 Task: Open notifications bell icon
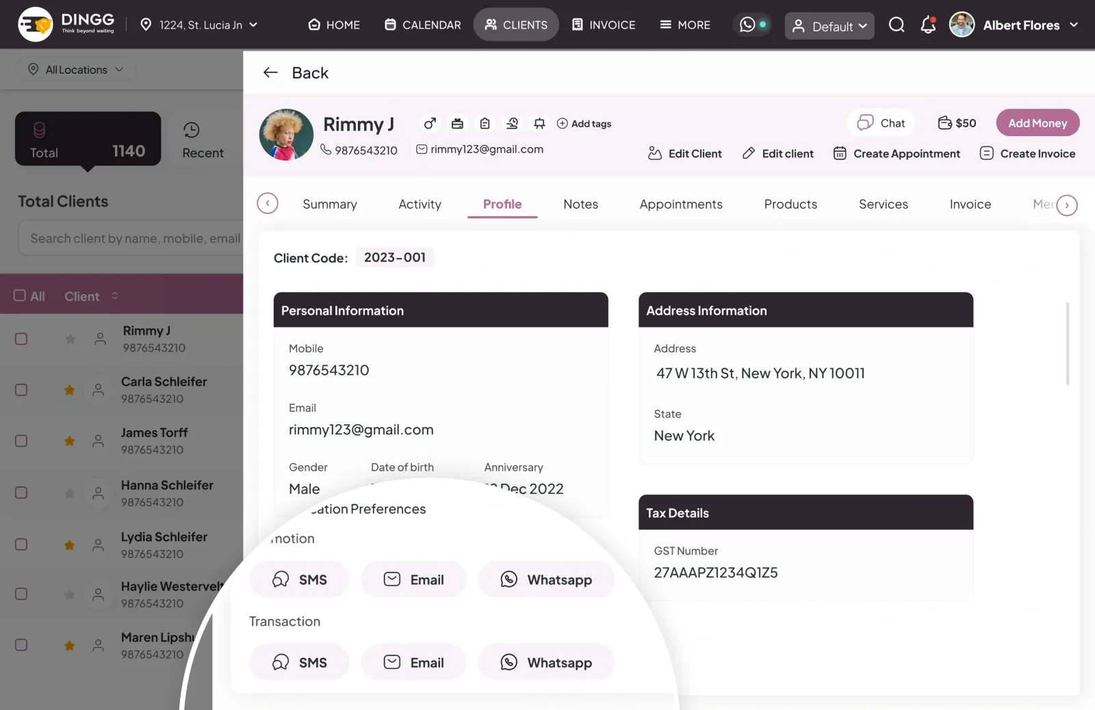pyautogui.click(x=928, y=25)
